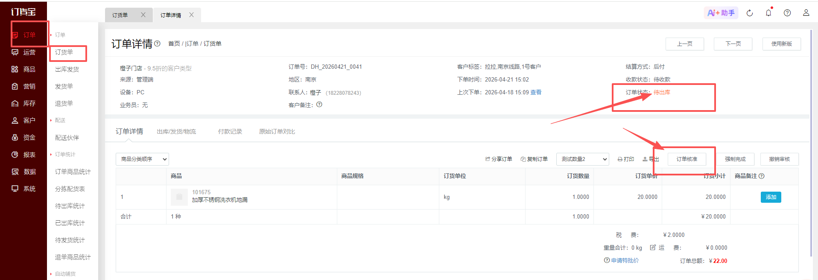Select the 订单详情 sub-tab

coord(129,131)
